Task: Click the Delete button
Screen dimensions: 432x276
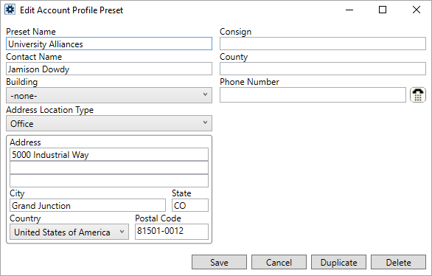Action: 398,262
